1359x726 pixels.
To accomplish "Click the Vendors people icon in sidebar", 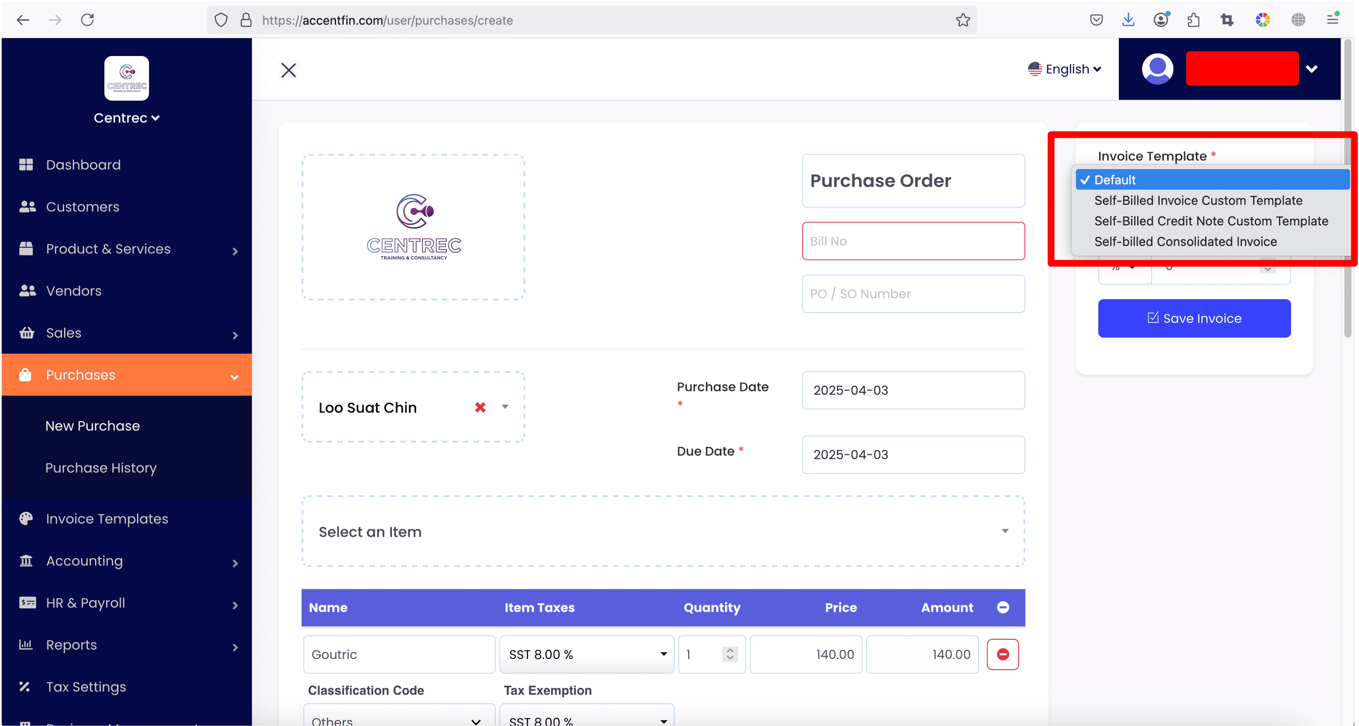I will [27, 290].
